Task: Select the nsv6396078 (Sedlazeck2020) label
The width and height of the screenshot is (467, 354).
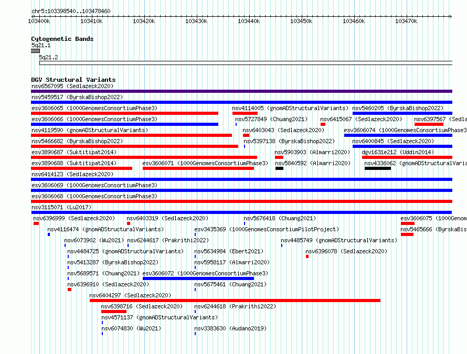Action: (346, 251)
